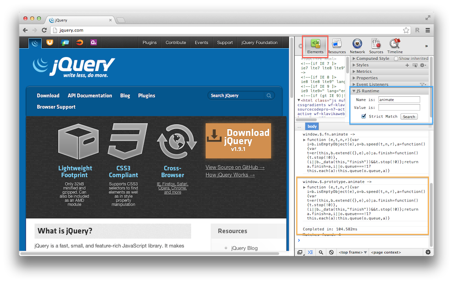The width and height of the screenshot is (453, 283).
Task: Select the body breadcrumb in Elements
Action: 312,126
